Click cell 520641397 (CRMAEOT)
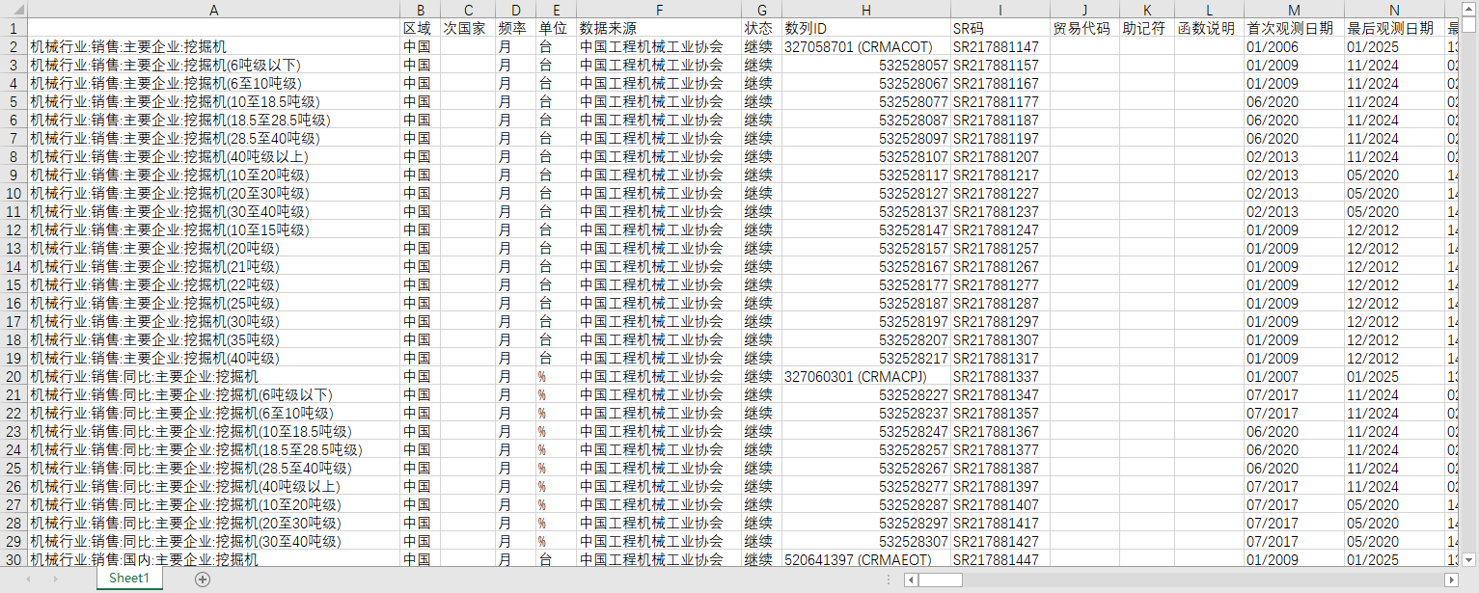 pyautogui.click(x=865, y=559)
